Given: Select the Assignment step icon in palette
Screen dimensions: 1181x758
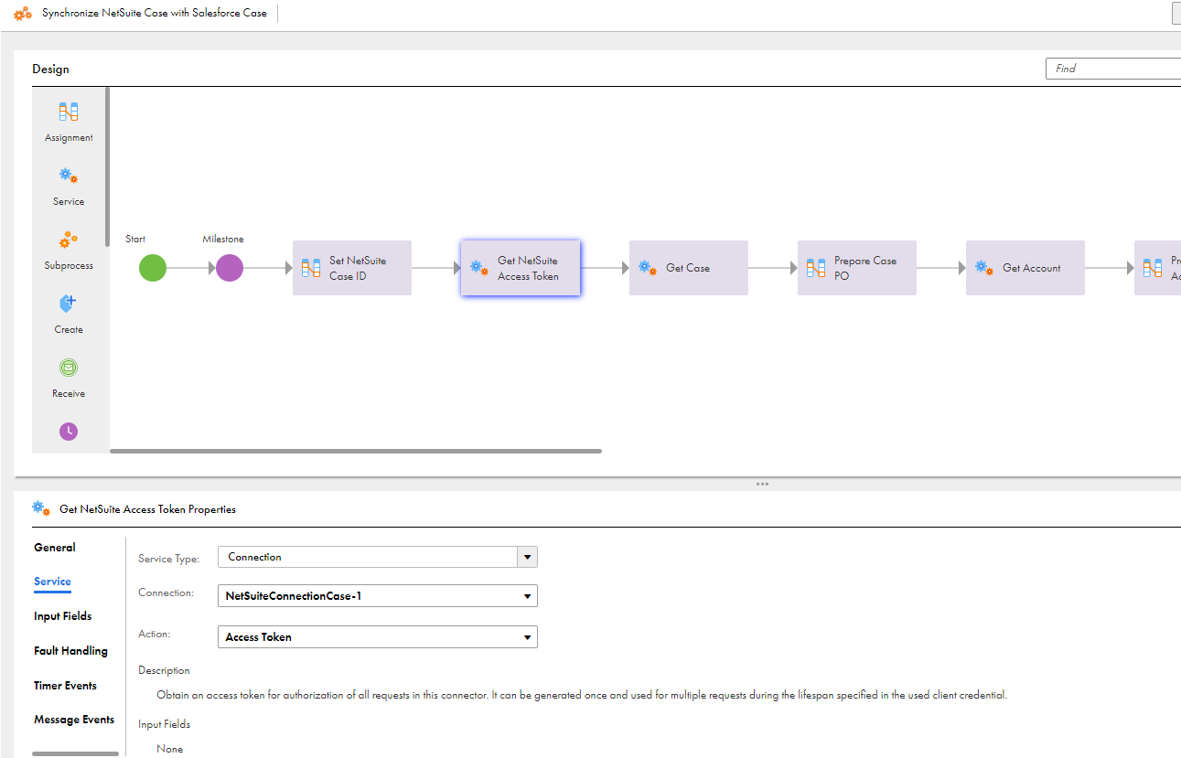Looking at the screenshot, I should 69,112.
